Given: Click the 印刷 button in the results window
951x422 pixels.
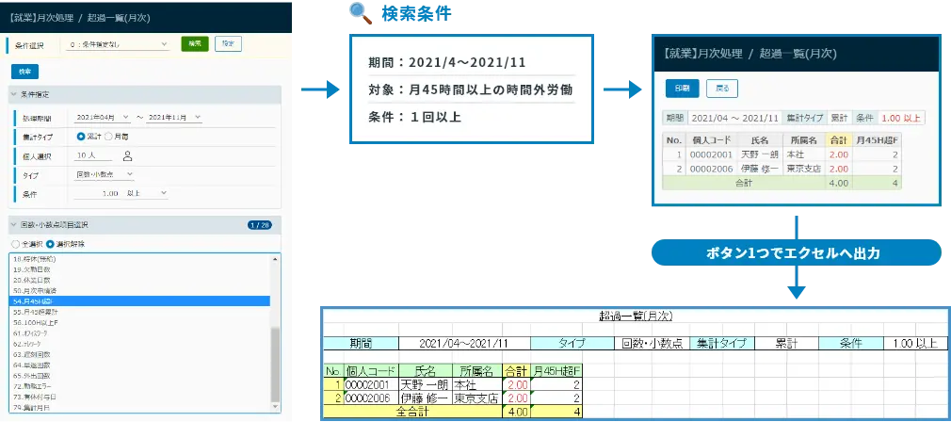Looking at the screenshot, I should point(682,89).
